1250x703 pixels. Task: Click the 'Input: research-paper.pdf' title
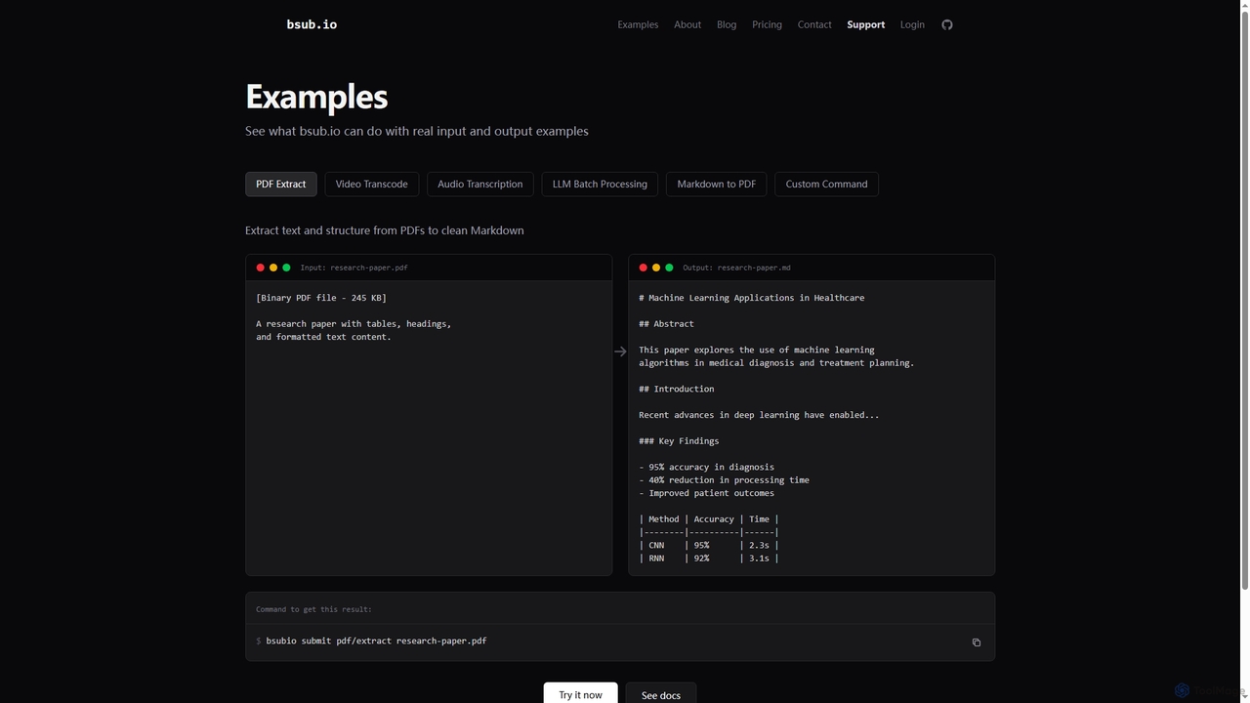click(x=354, y=268)
